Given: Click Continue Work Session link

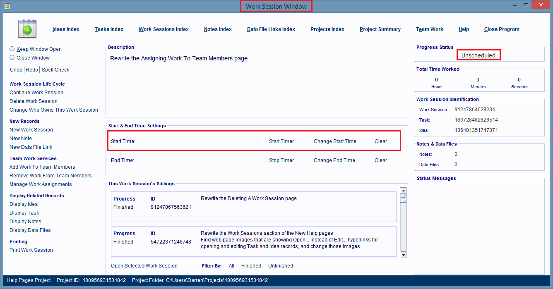Looking at the screenshot, I should [36, 93].
